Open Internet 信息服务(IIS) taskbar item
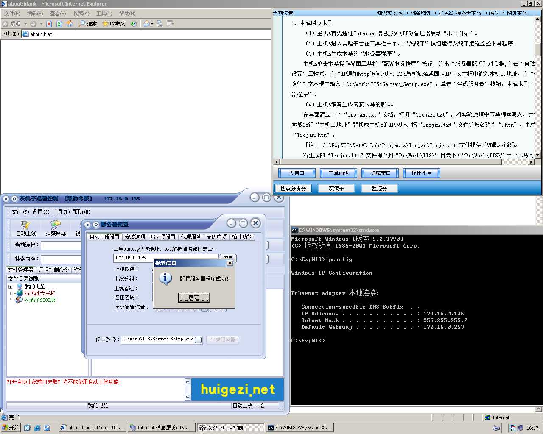 [160, 428]
